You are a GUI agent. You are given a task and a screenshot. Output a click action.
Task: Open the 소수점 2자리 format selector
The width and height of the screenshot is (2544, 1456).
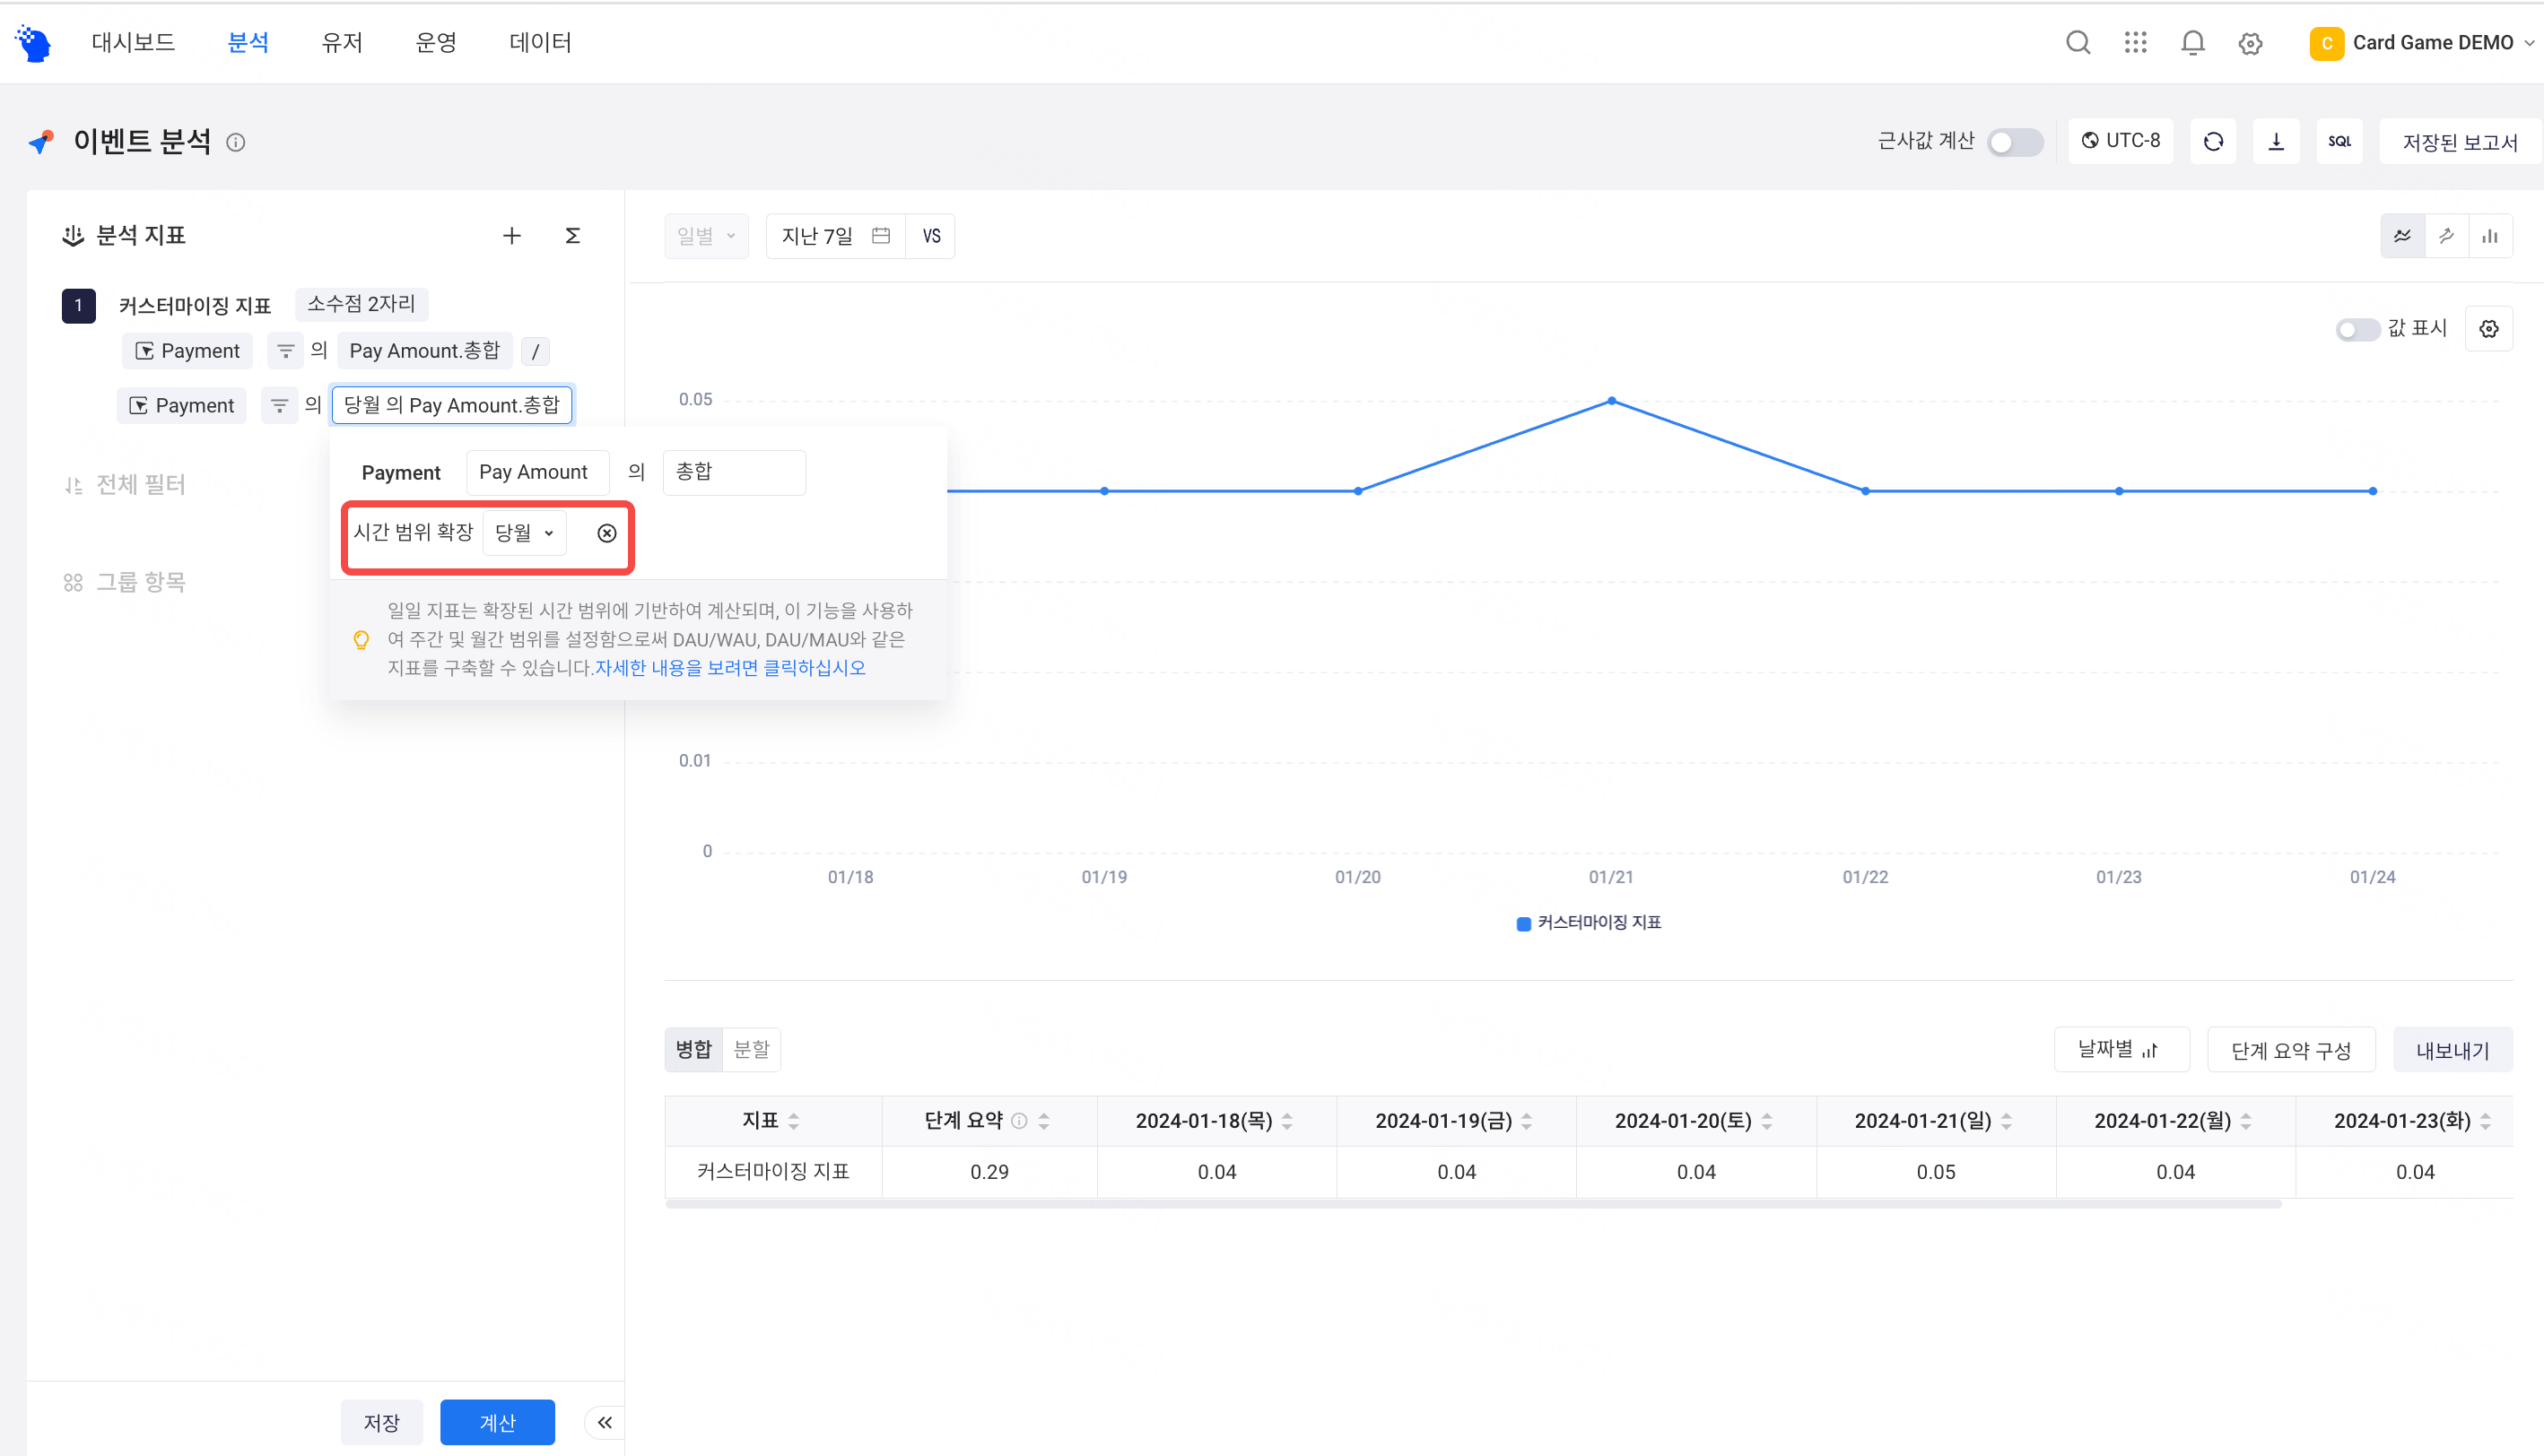[x=362, y=304]
